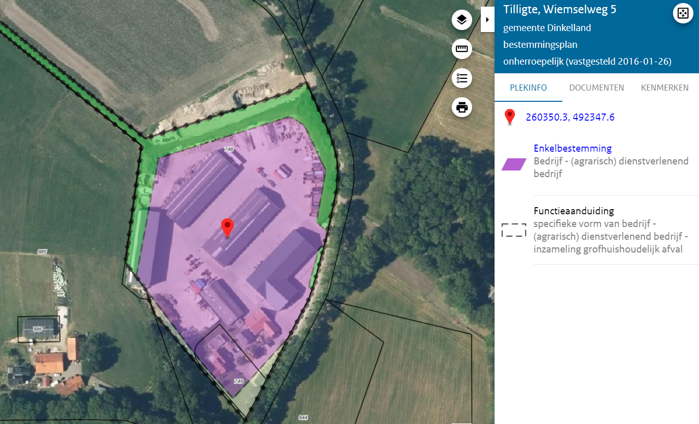Open the legend list icon

(461, 78)
